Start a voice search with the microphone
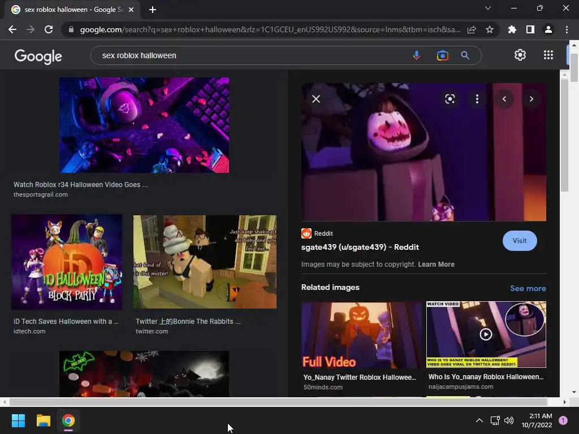This screenshot has height=434, width=579. point(417,55)
